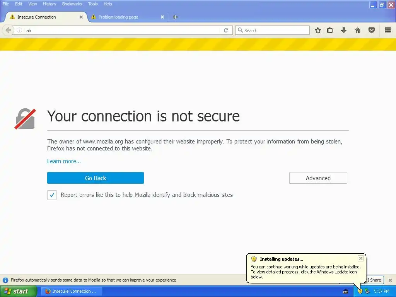Click the broken padlock icon
This screenshot has width=396, height=297.
tap(25, 119)
